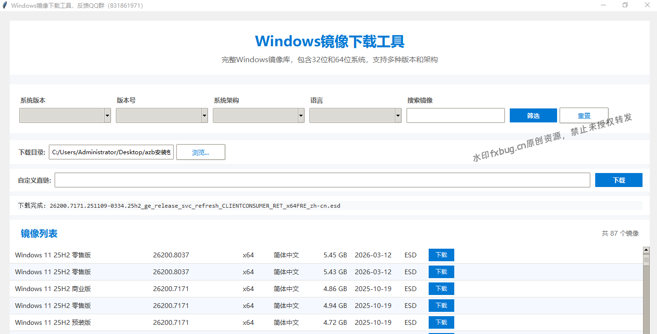657x334 pixels.
Task: Click the 5.45 GB size cell
Action: (x=335, y=255)
